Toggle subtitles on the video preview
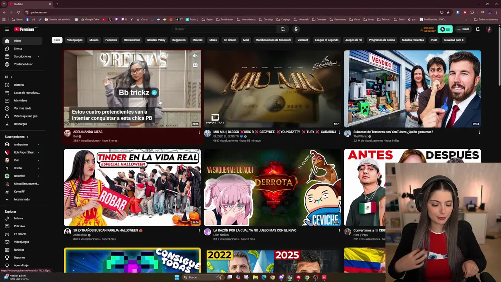Image resolution: width=501 pixels, height=282 pixels. coord(195,65)
